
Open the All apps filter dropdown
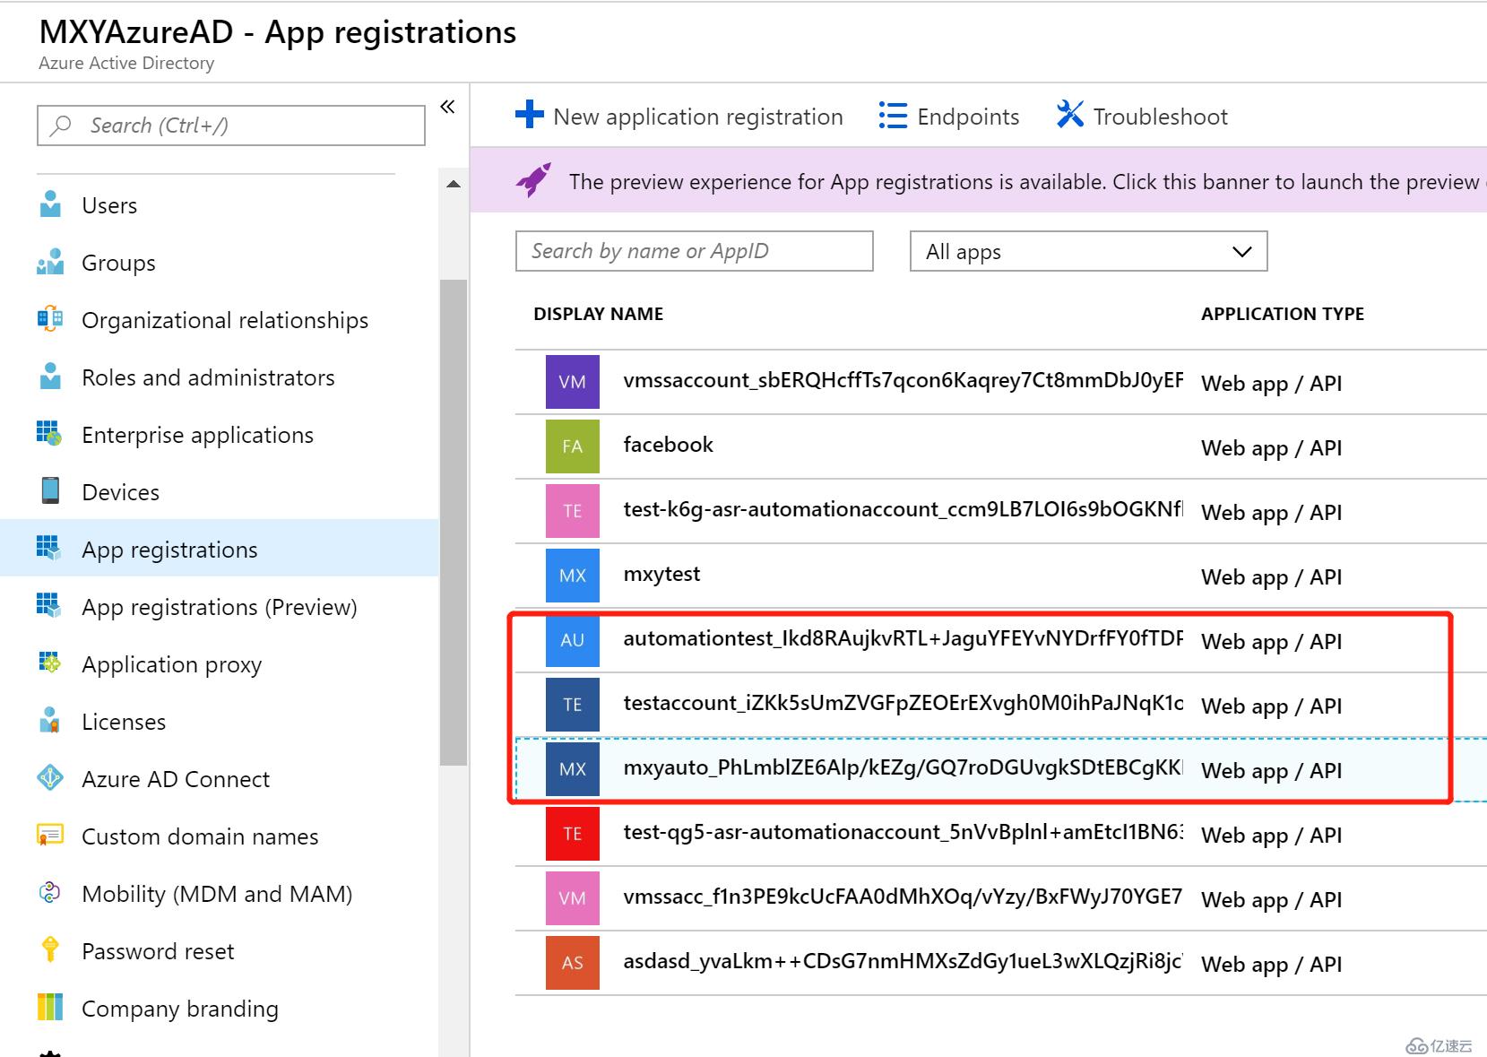[1088, 251]
